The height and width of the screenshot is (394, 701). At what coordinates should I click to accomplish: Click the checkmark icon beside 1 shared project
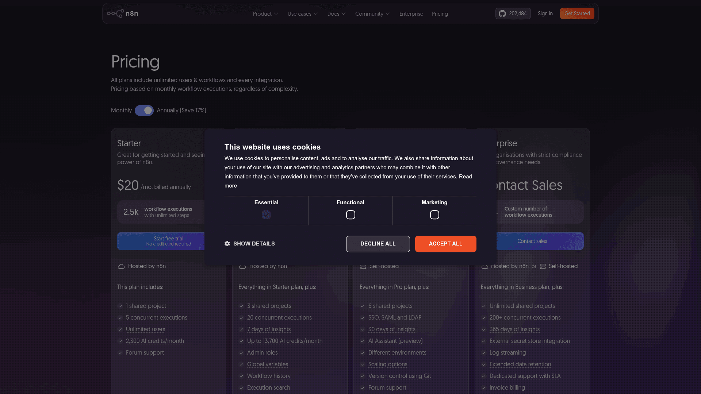(120, 306)
